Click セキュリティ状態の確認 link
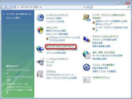Screen dimensions: 132x99 point(57,34)
